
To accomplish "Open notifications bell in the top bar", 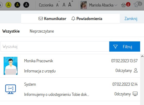I will coord(137,5).
